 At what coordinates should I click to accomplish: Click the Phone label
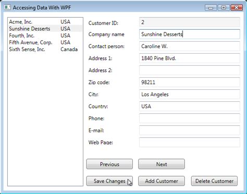(x=96, y=118)
